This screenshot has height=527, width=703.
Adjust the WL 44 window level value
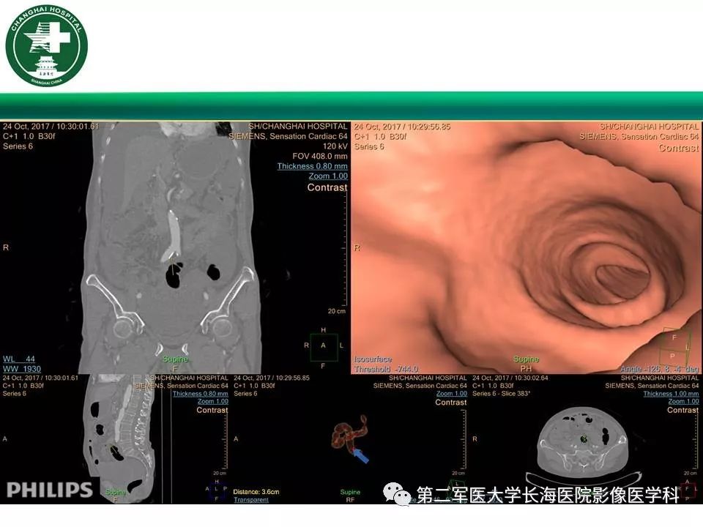[19, 359]
